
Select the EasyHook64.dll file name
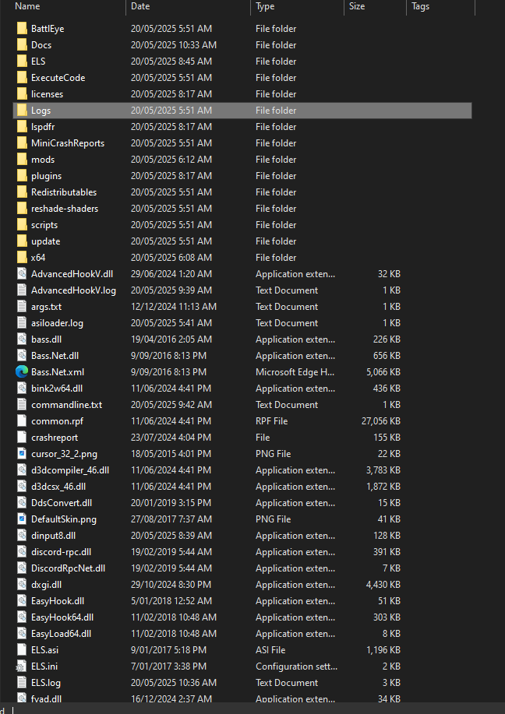click(x=62, y=618)
